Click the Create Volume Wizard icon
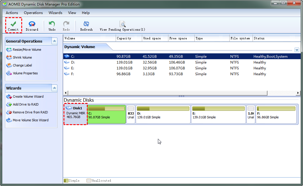 click(9, 96)
